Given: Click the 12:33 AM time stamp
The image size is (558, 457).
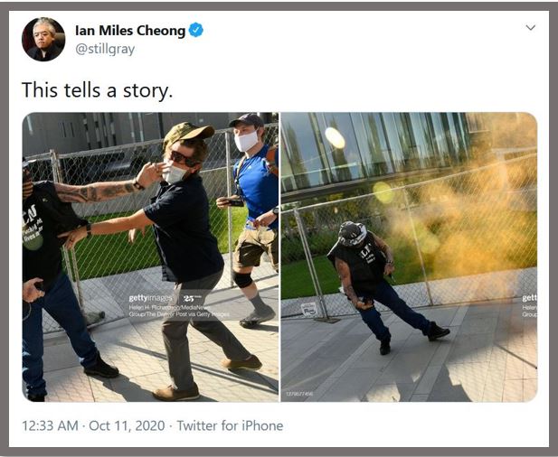Looking at the screenshot, I should [50, 425].
